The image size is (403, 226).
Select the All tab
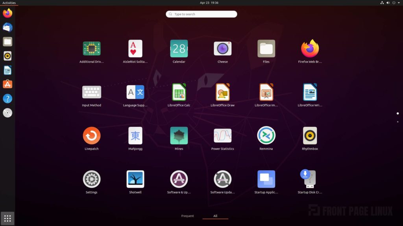(215, 216)
